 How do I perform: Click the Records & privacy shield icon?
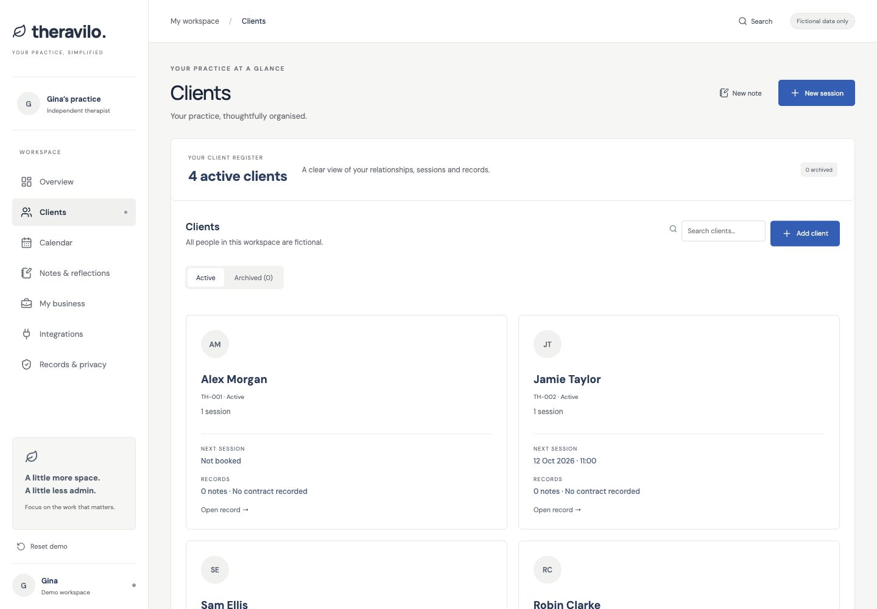tap(26, 364)
